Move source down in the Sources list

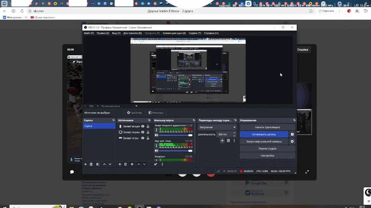[144, 164]
